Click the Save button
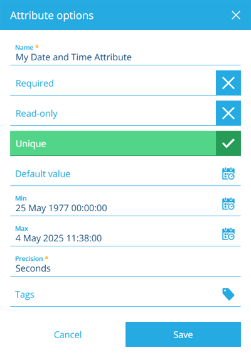 tap(183, 334)
